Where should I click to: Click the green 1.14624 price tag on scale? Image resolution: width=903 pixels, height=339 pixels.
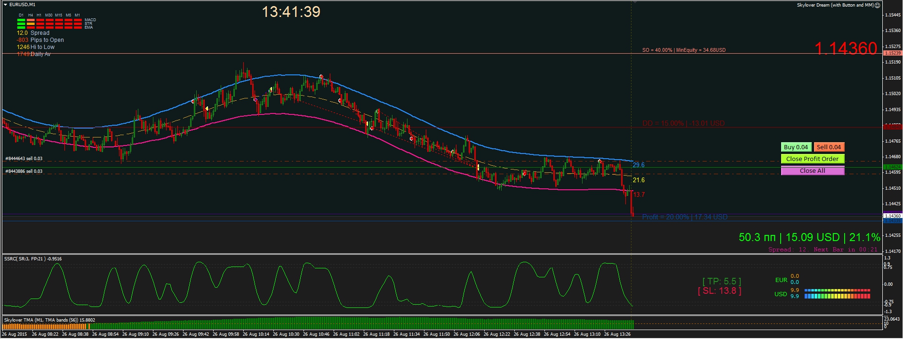coord(893,167)
